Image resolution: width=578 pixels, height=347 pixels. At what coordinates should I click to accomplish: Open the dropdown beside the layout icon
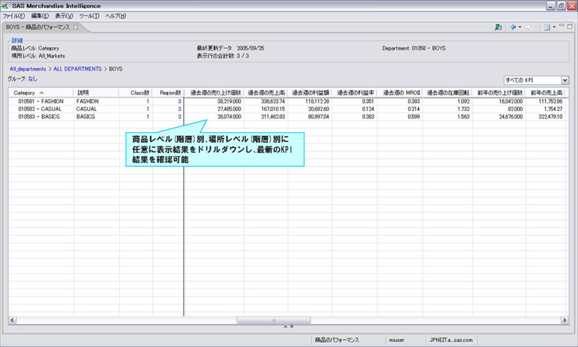tap(553, 27)
